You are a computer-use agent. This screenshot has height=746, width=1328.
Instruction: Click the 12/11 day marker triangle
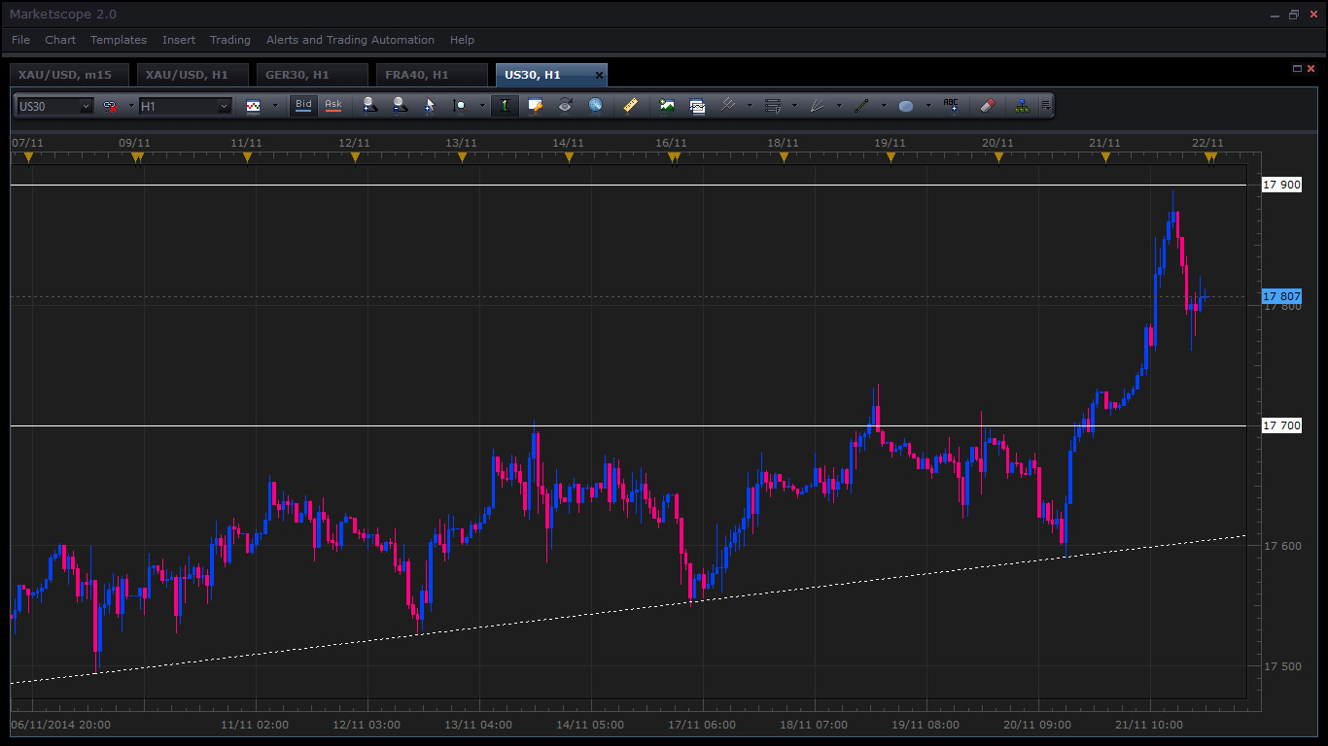click(x=355, y=157)
